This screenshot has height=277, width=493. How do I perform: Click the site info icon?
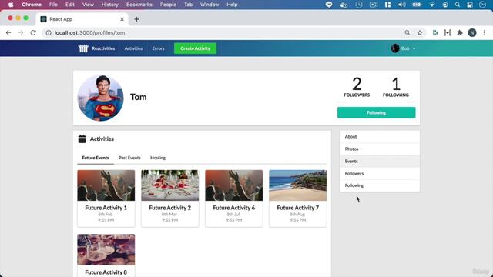[x=49, y=32]
